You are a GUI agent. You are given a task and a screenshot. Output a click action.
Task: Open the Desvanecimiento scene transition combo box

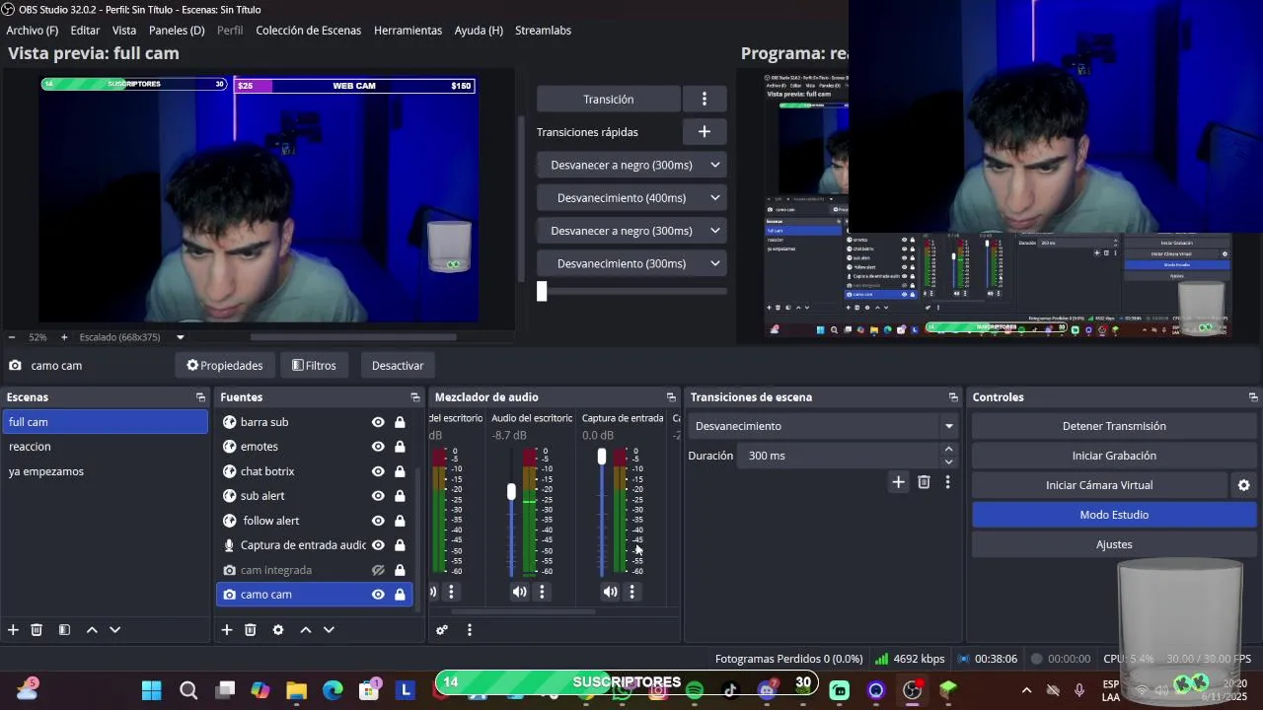tap(824, 426)
